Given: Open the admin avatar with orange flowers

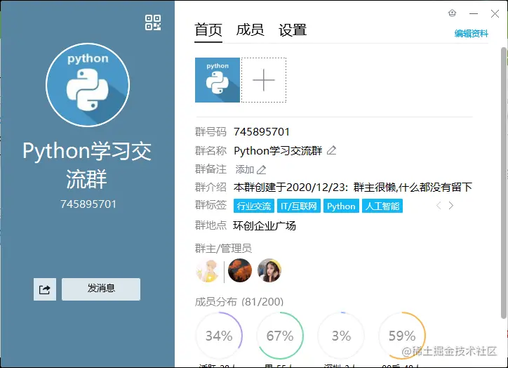Looking at the screenshot, I should [x=240, y=270].
